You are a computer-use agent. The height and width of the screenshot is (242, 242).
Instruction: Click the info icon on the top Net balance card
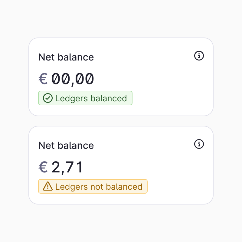click(x=199, y=56)
